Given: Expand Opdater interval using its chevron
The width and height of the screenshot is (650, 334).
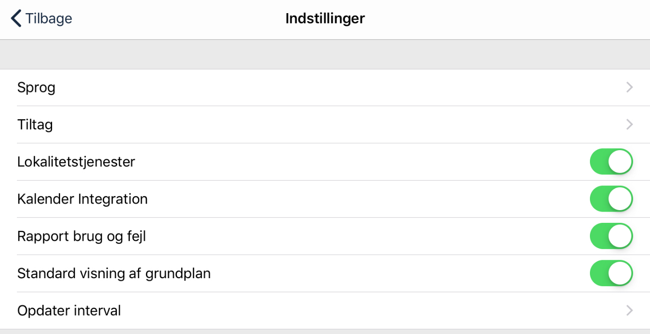Looking at the screenshot, I should click(629, 310).
